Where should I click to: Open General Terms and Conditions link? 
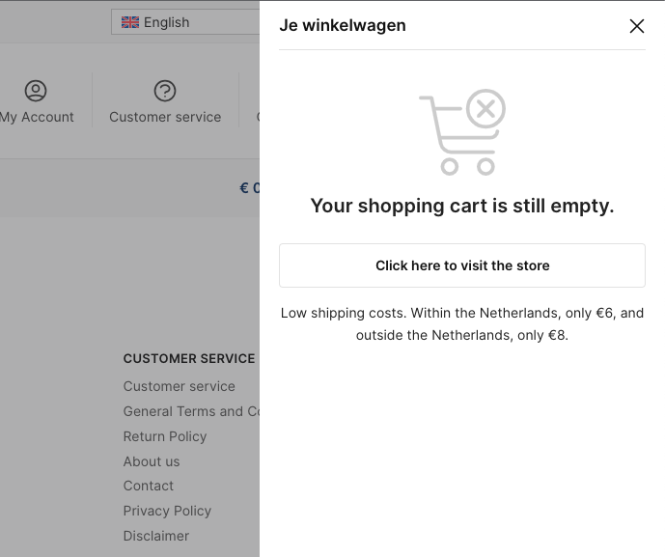[191, 411]
